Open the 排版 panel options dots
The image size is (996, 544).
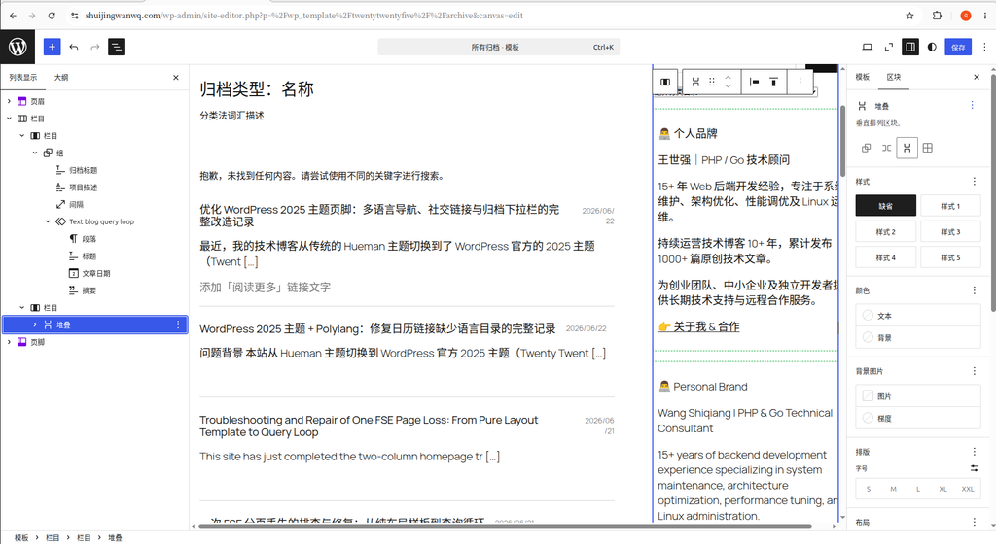pyautogui.click(x=975, y=452)
